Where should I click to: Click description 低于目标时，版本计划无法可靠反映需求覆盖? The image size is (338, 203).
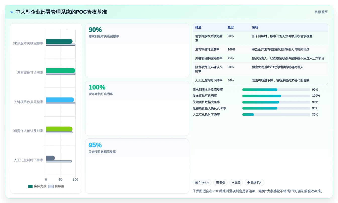coord(282,36)
